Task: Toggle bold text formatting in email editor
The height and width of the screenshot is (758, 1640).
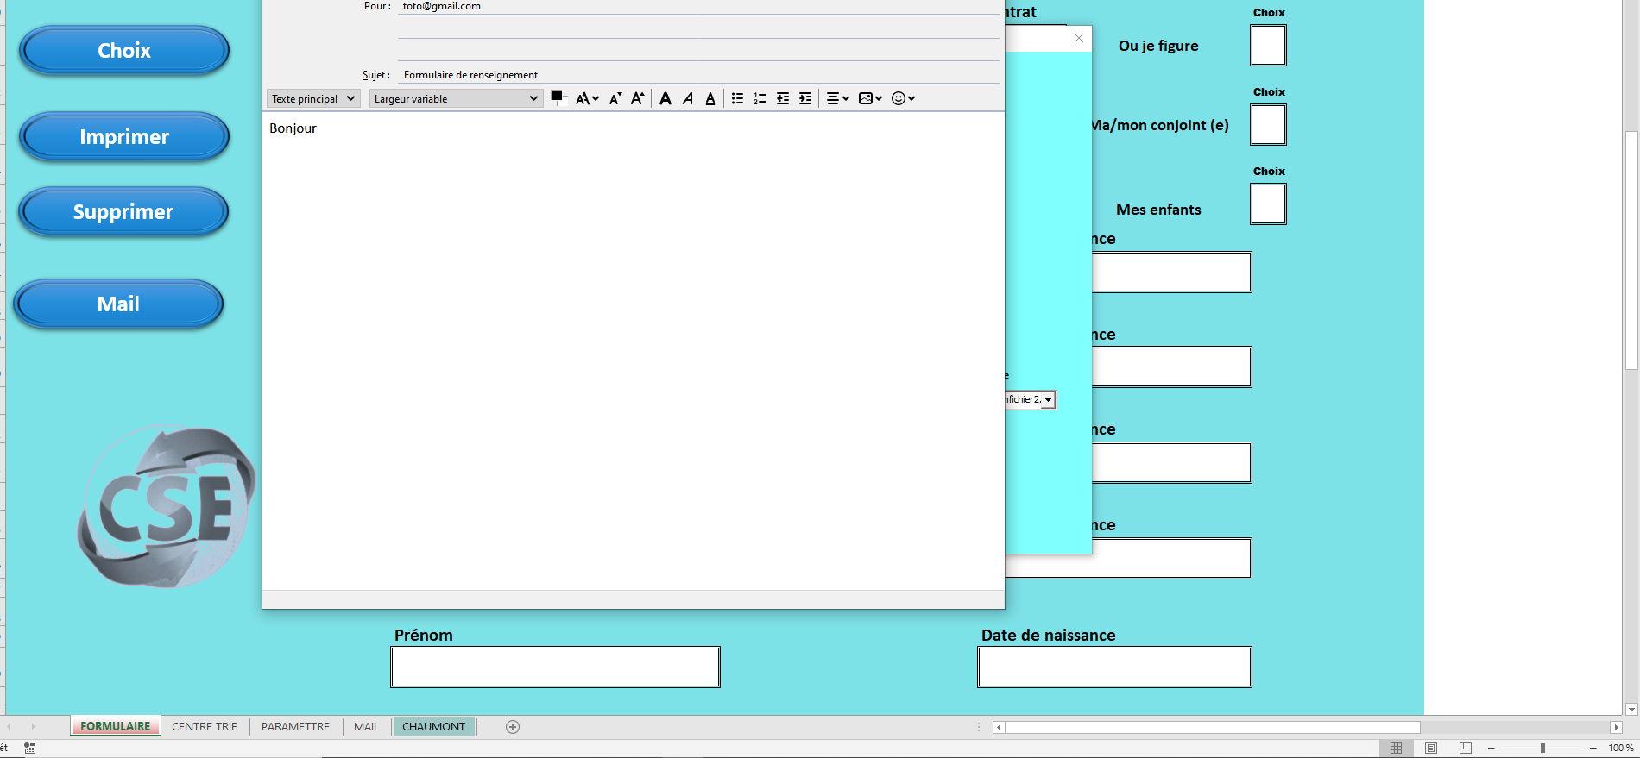Action: point(665,98)
